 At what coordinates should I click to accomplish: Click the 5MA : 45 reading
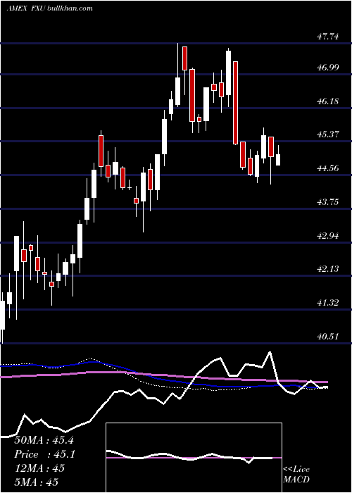click(36, 482)
